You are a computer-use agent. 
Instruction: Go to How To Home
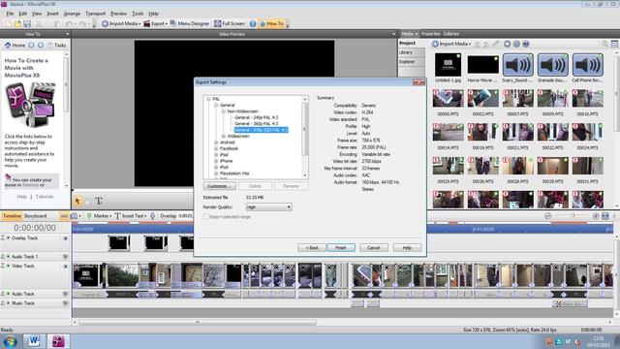tap(15, 46)
